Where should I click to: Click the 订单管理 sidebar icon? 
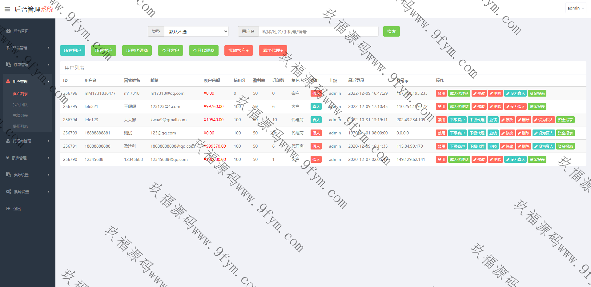pos(9,65)
